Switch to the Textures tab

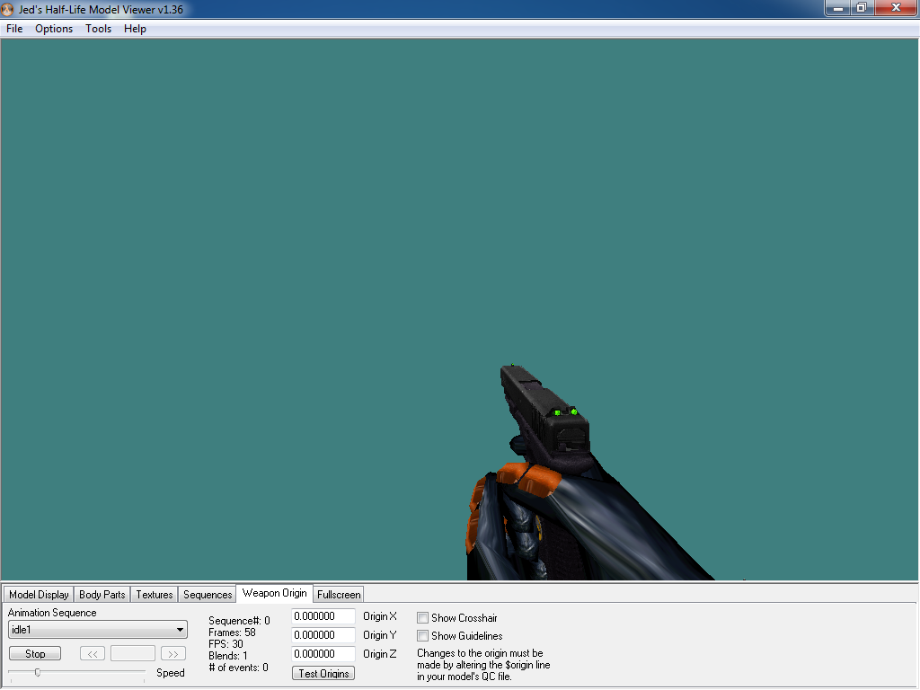(x=155, y=595)
